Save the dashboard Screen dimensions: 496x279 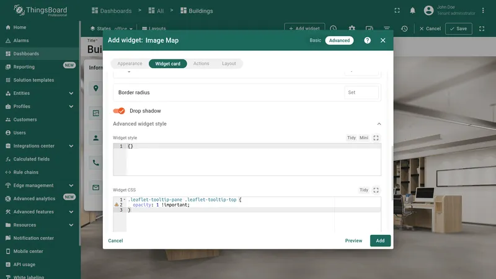[459, 29]
